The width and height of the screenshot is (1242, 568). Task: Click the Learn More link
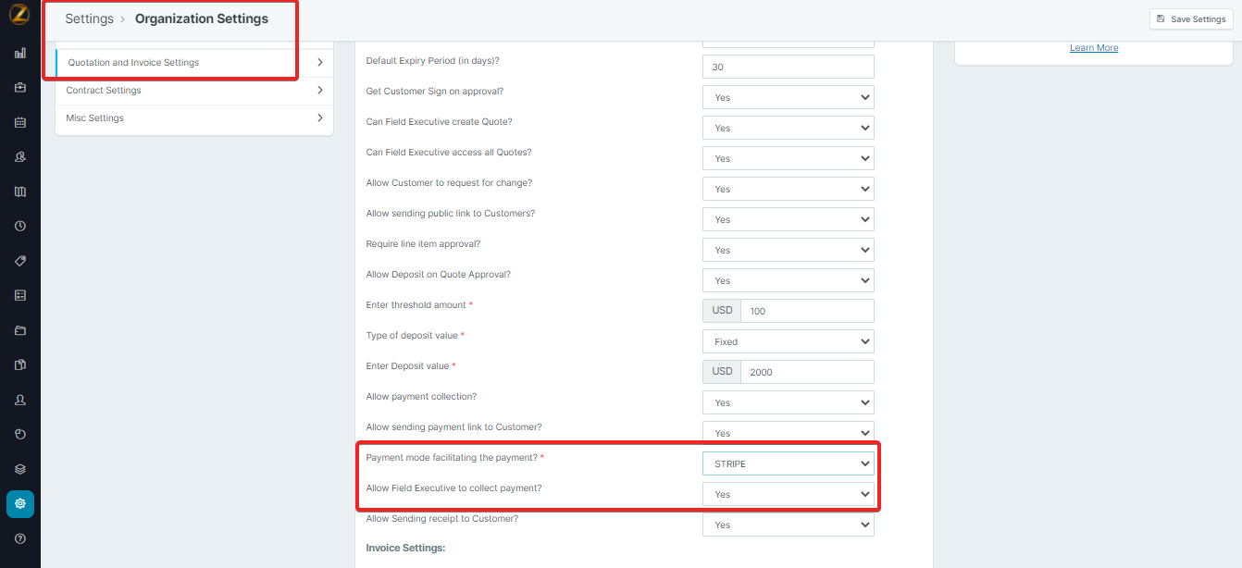[x=1094, y=48]
